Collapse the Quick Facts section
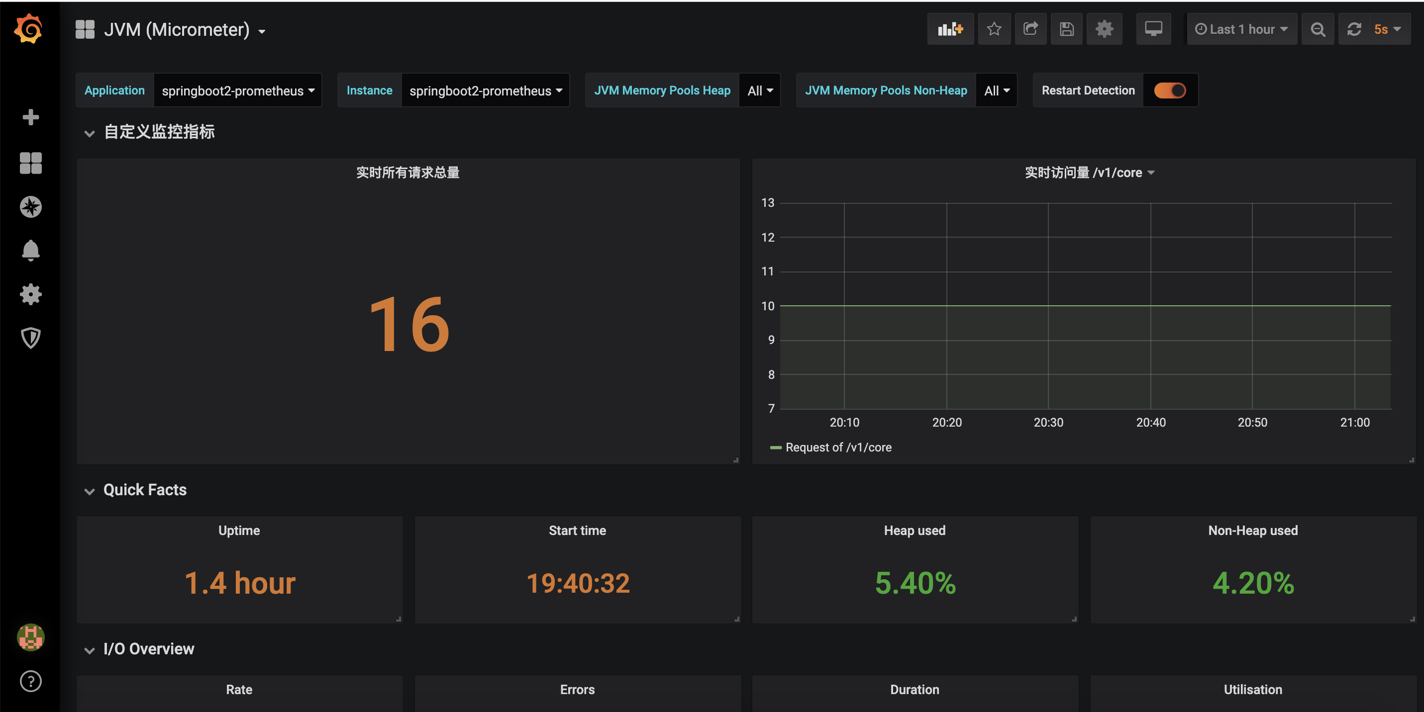The image size is (1424, 712). coord(88,489)
